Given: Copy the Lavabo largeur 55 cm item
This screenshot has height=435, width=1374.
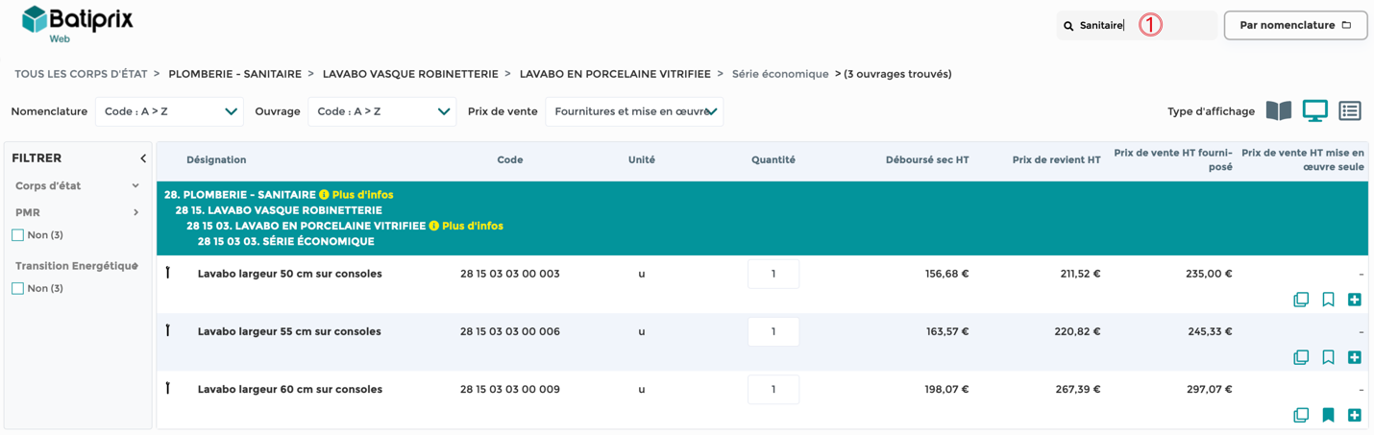Looking at the screenshot, I should pyautogui.click(x=1301, y=357).
